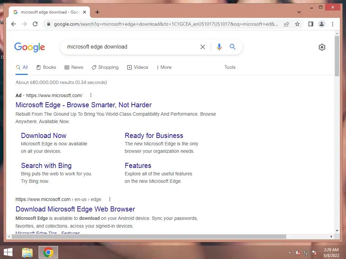Screen dimensions: 346x259
Task: Clear the Google search box
Action: [x=203, y=47]
